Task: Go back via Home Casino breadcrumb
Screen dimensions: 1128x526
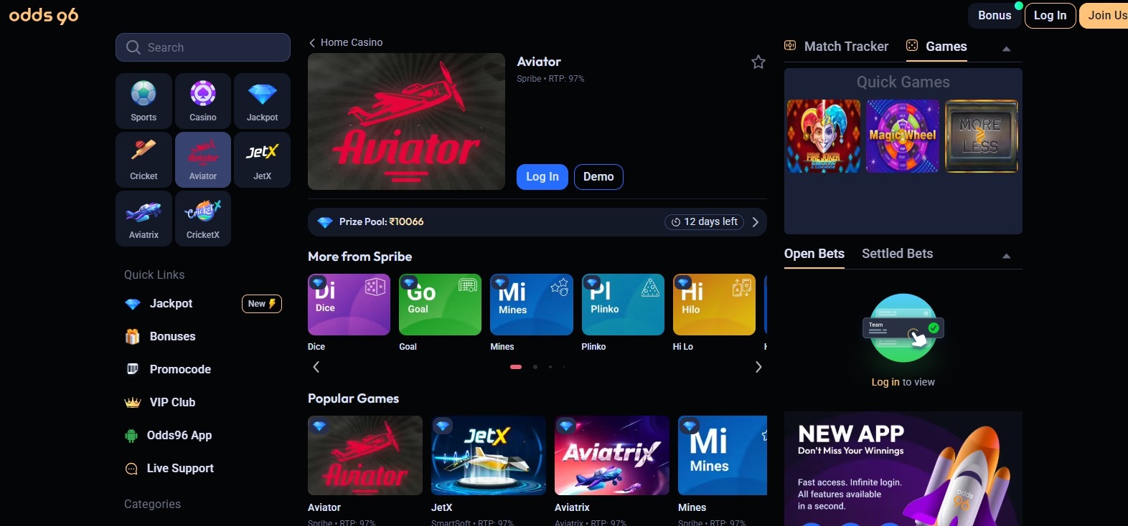Action: tap(346, 42)
